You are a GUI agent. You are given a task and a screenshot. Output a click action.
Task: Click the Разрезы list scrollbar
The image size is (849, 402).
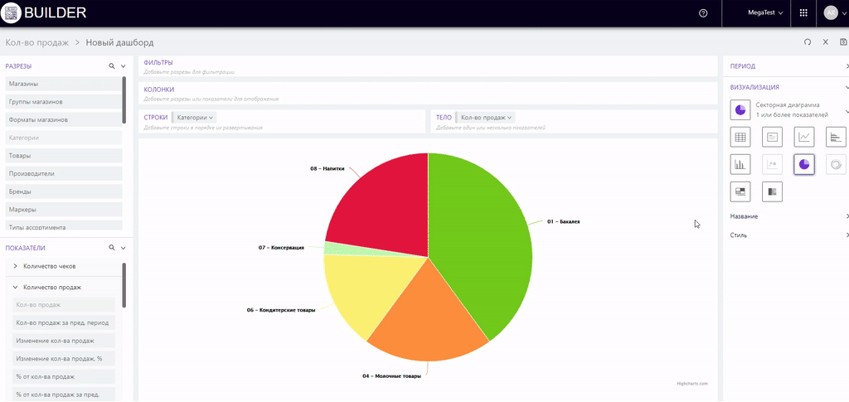point(124,99)
